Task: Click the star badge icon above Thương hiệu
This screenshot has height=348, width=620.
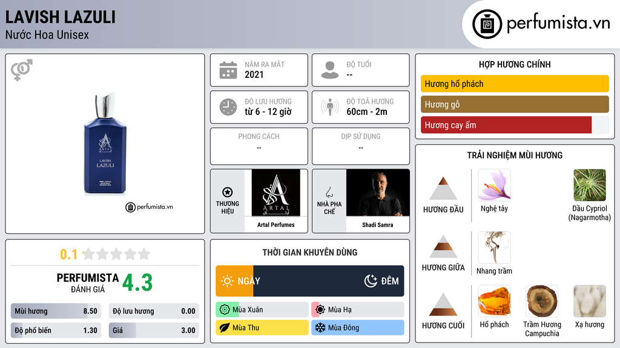Action: tap(228, 192)
